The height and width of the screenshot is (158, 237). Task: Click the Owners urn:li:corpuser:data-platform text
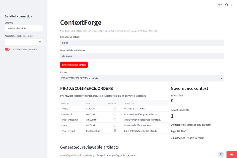tap(191, 125)
